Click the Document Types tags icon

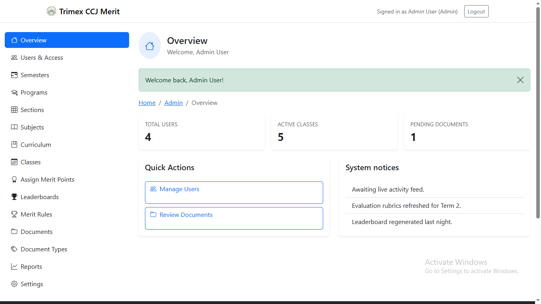14,249
